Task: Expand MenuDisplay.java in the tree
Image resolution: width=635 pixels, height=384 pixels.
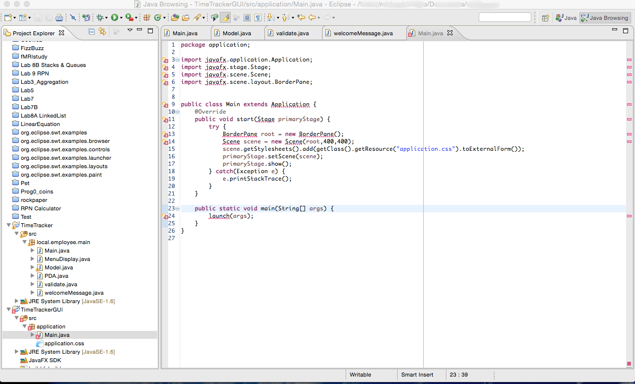Action: tap(33, 259)
